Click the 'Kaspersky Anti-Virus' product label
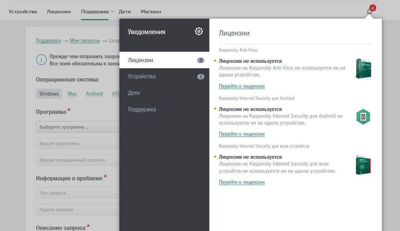 tap(238, 50)
